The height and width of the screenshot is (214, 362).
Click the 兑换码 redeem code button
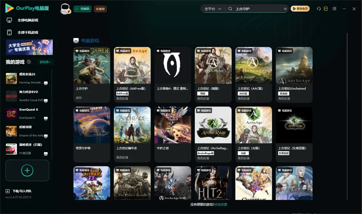tap(83, 9)
